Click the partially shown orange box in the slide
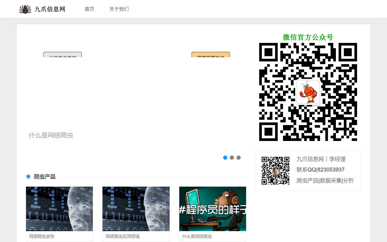387x242 pixels. click(x=211, y=55)
